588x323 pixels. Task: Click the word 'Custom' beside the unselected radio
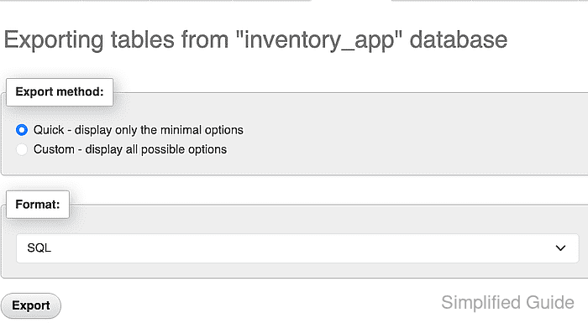click(x=54, y=149)
